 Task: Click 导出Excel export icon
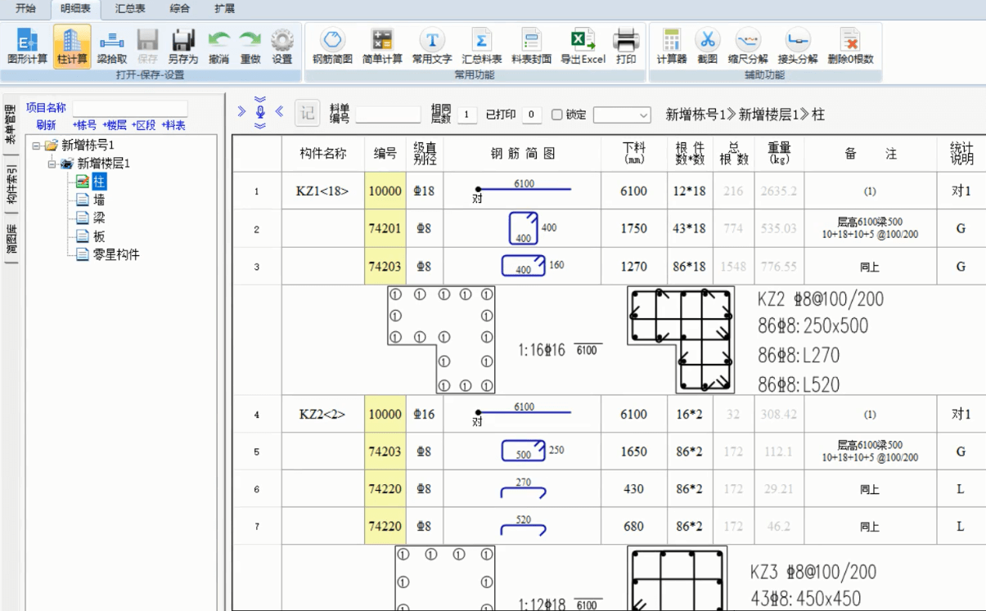click(583, 40)
